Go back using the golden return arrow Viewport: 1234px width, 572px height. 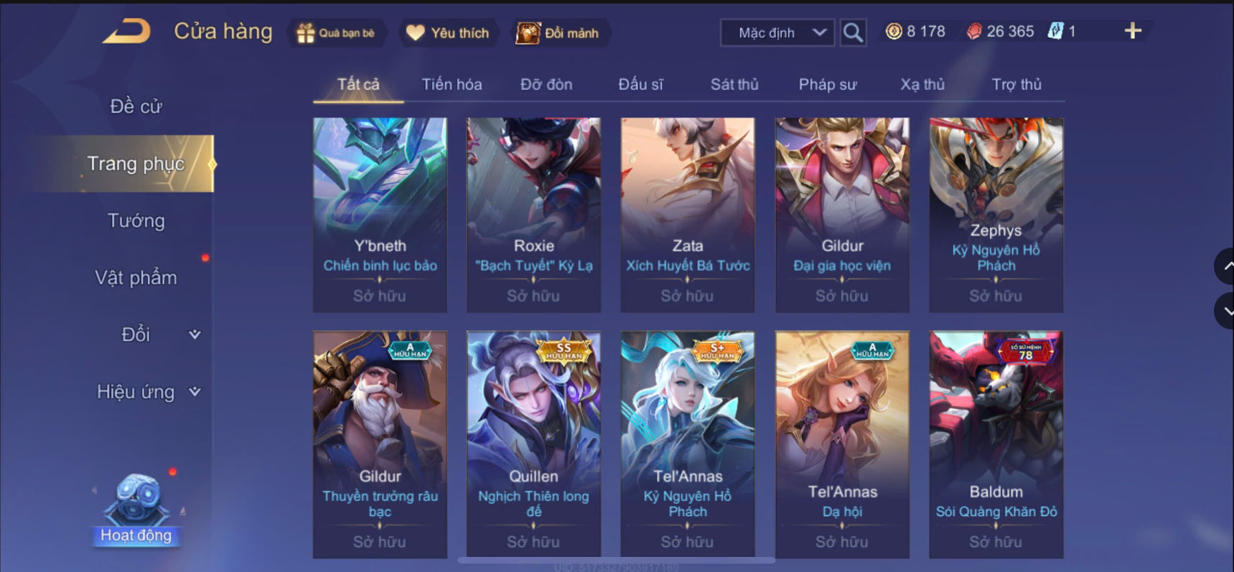[126, 32]
